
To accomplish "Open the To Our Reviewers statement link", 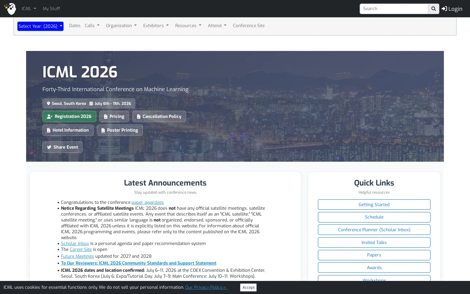I will [139, 263].
